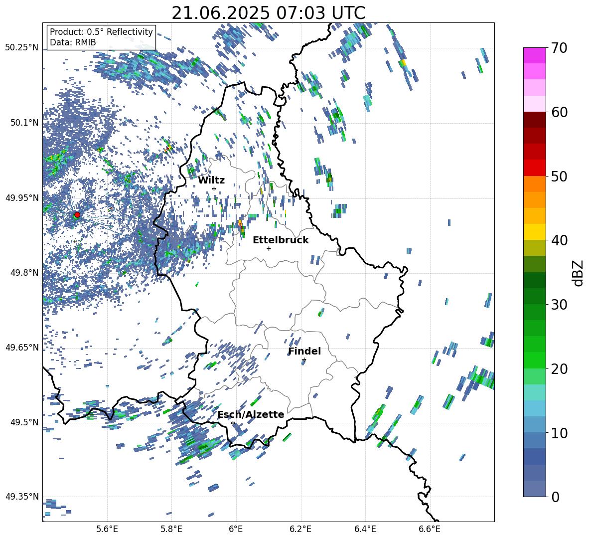Click the yellow 40 dBZ colorbar swatch
Viewport: 590px width, 539px height.
(534, 232)
